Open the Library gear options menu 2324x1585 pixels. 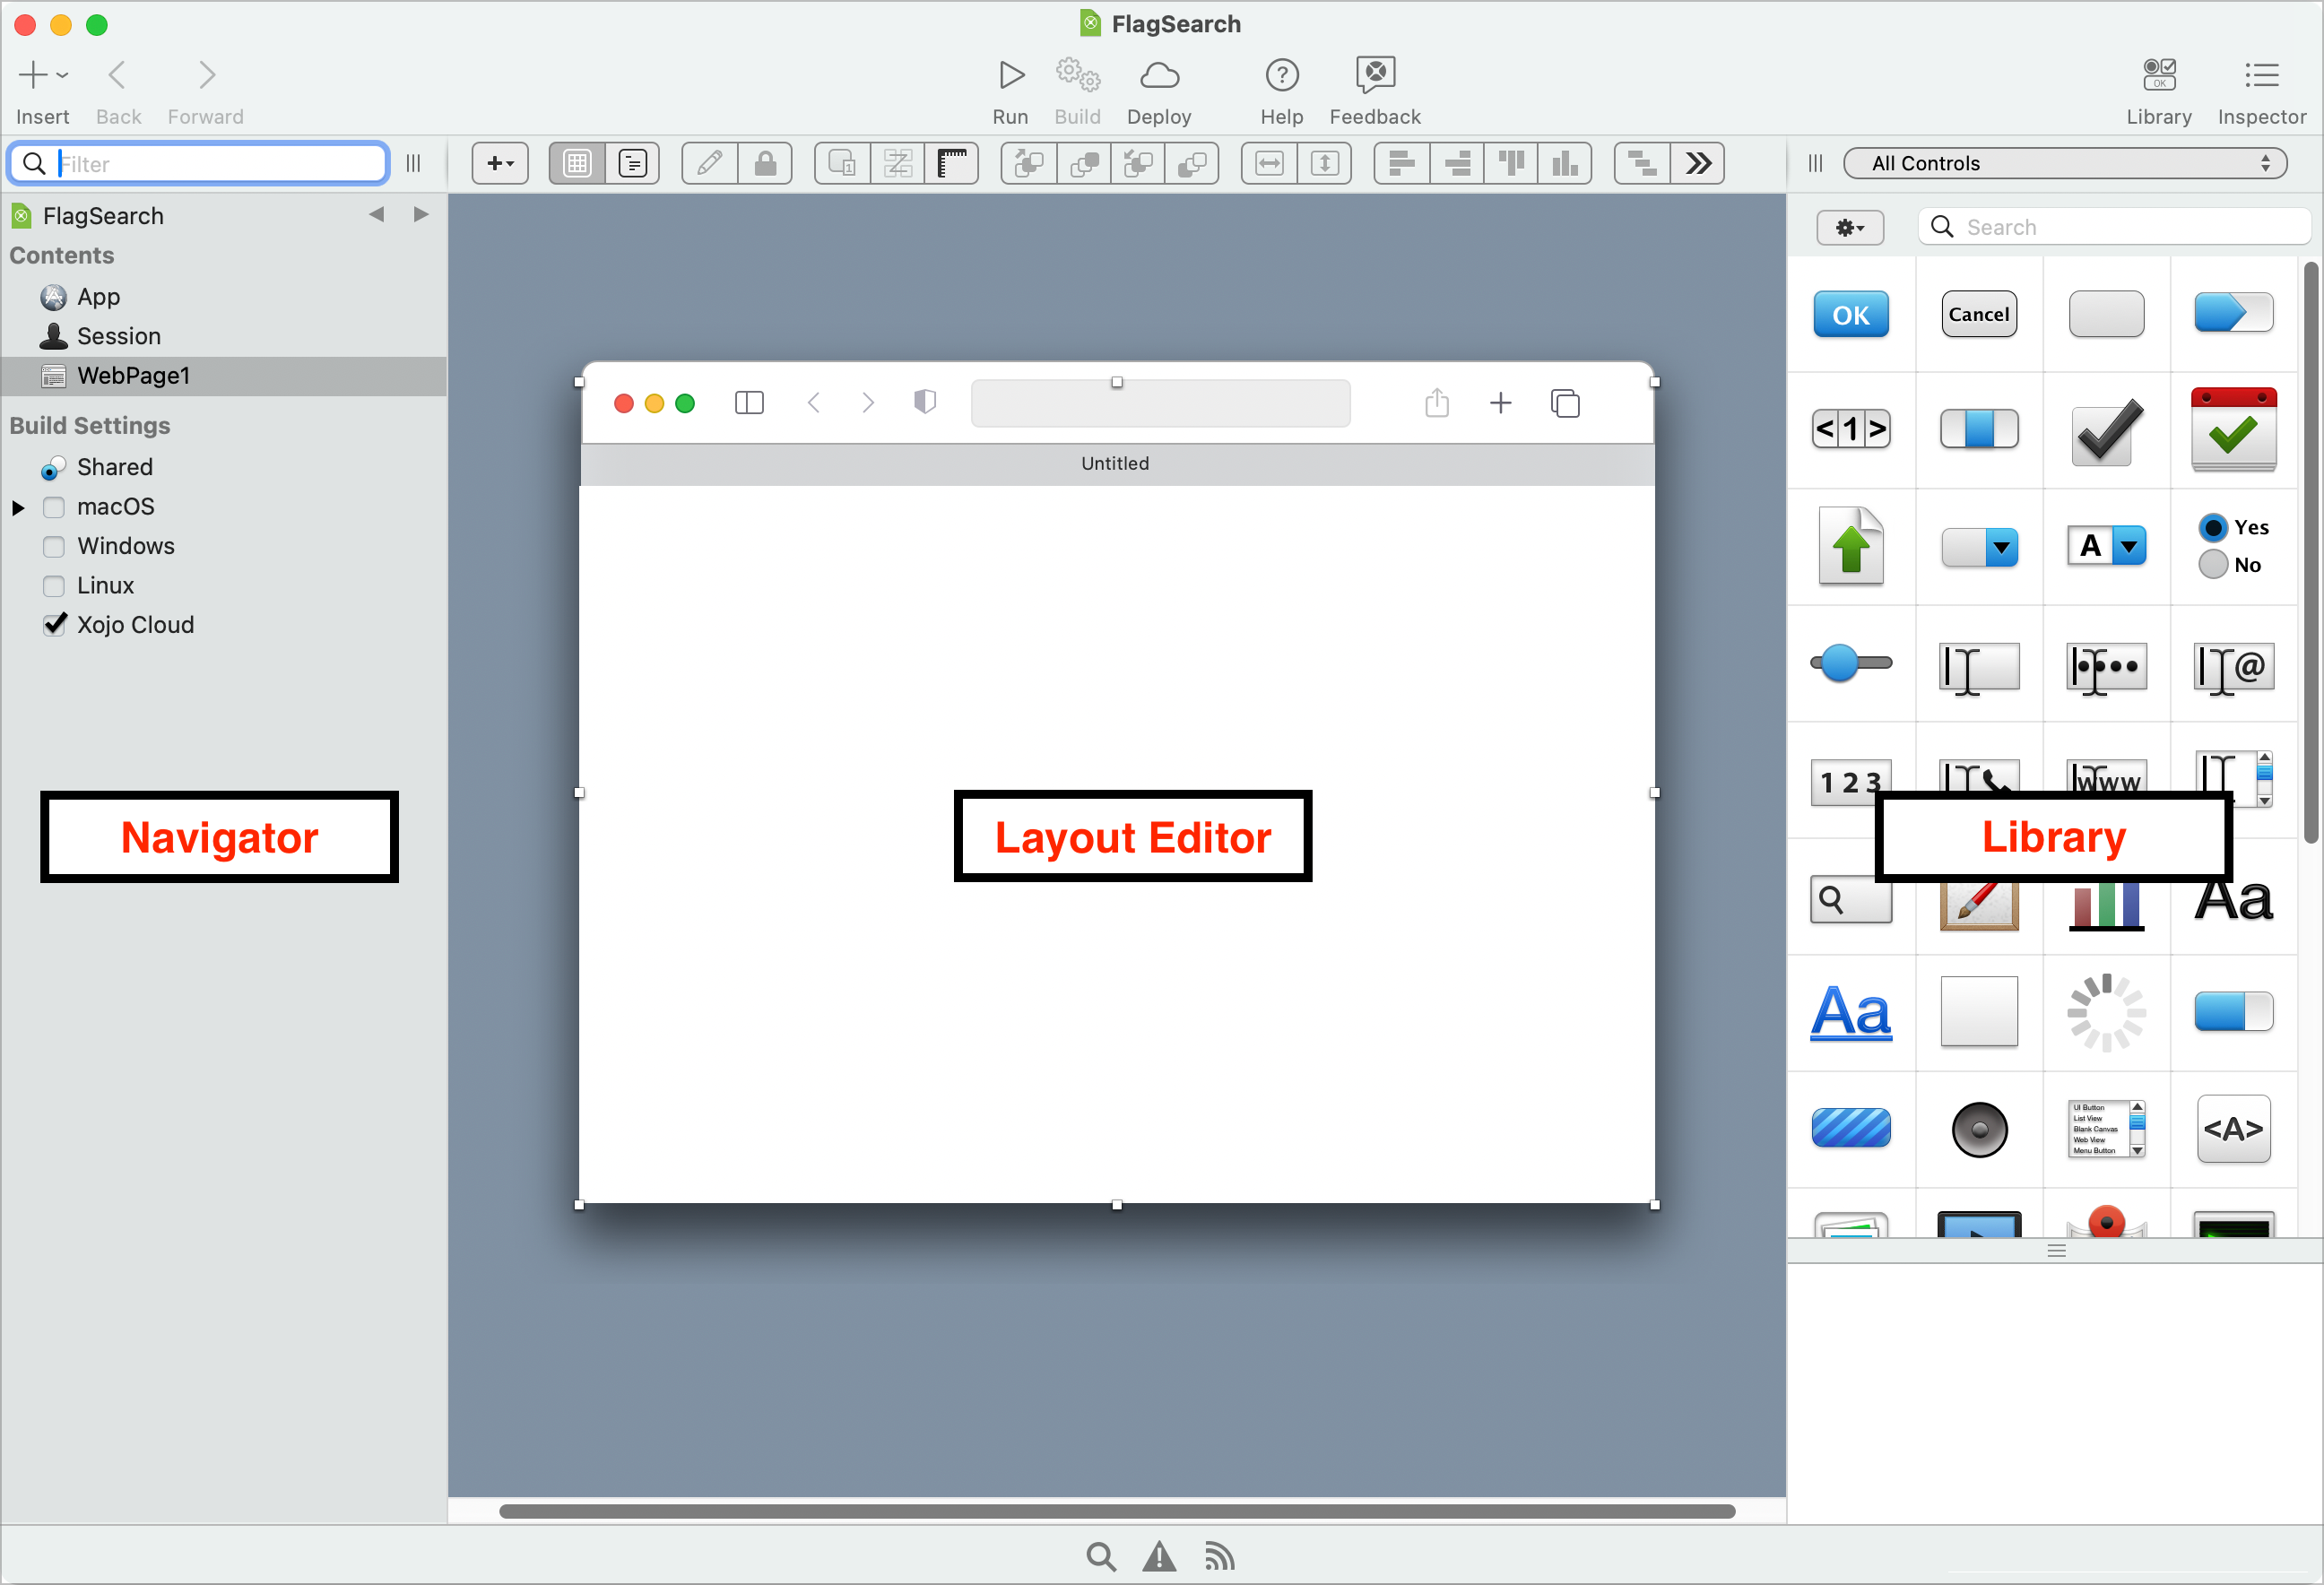1849,227
